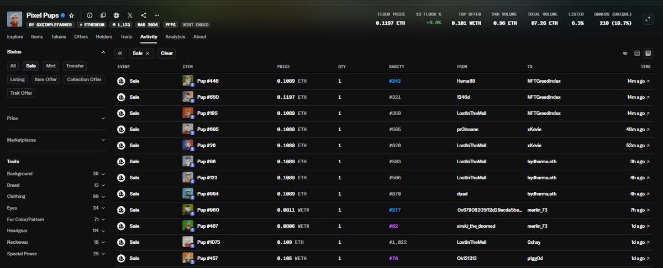Clear all active filters
Viewport: 663px width, 268px height.
[x=167, y=53]
